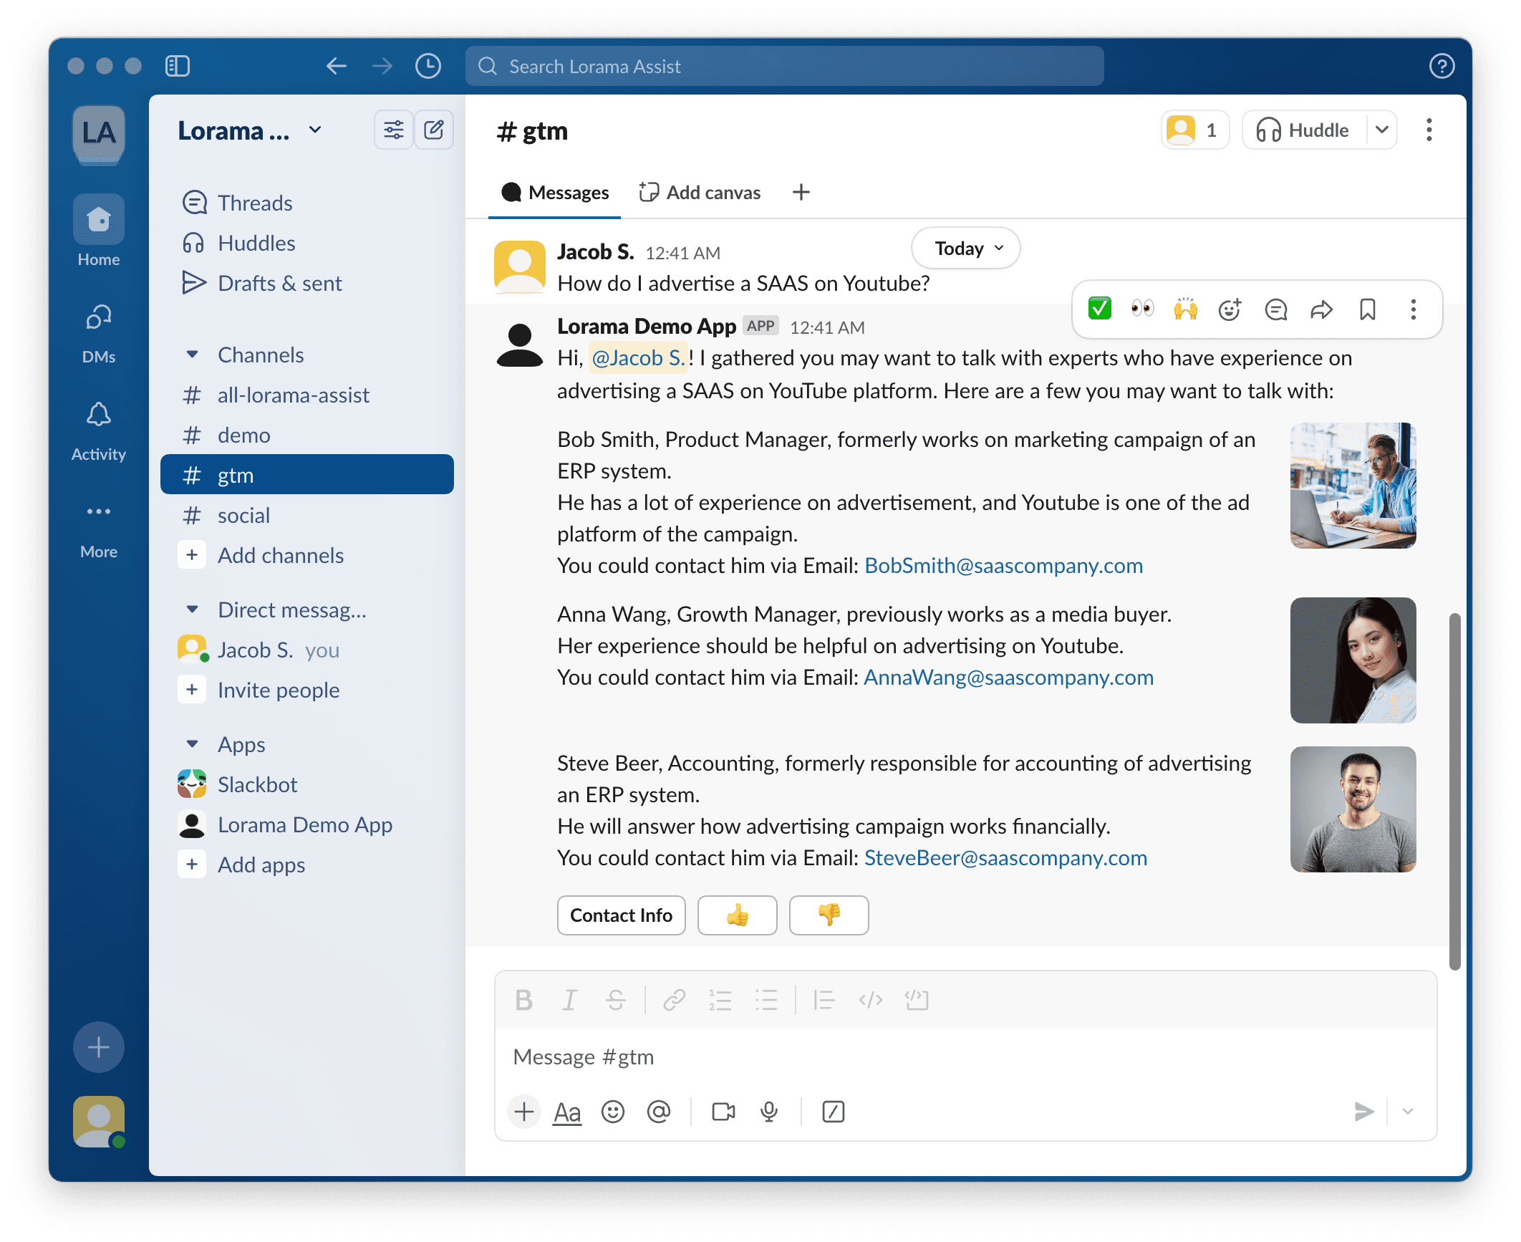Open the social channel
1521x1242 pixels.
243,515
